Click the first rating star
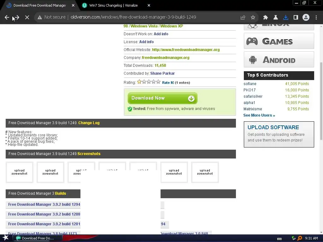 (x=139, y=82)
